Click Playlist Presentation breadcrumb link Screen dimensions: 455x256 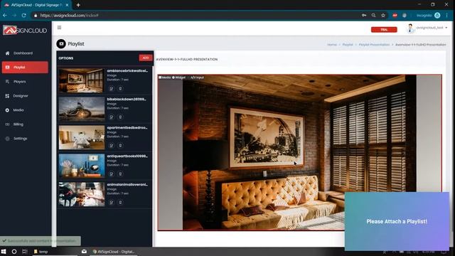(x=374, y=45)
